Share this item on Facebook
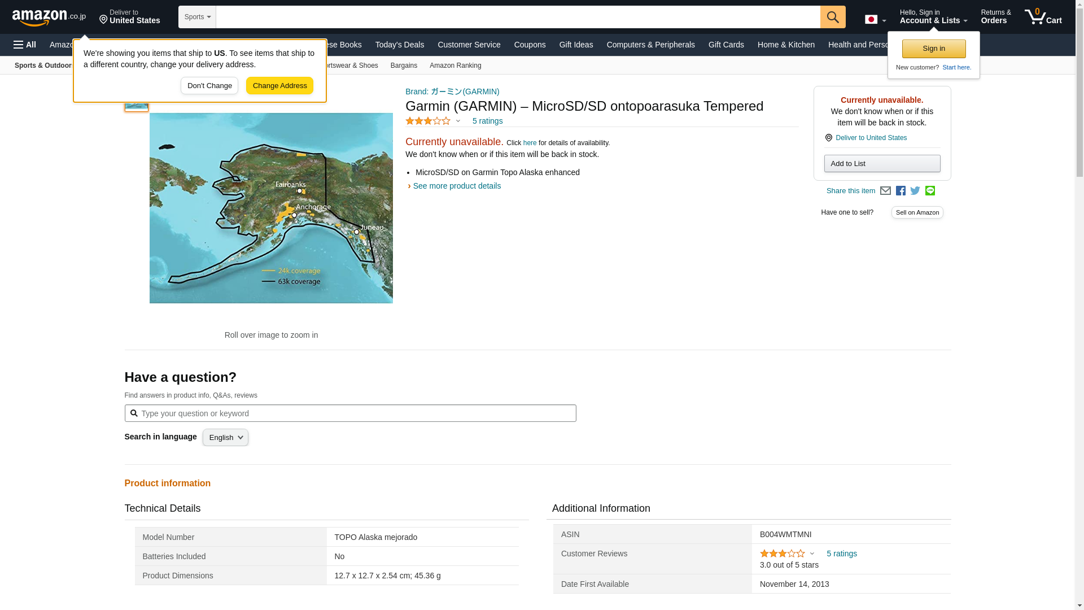1084x610 pixels. 901,191
